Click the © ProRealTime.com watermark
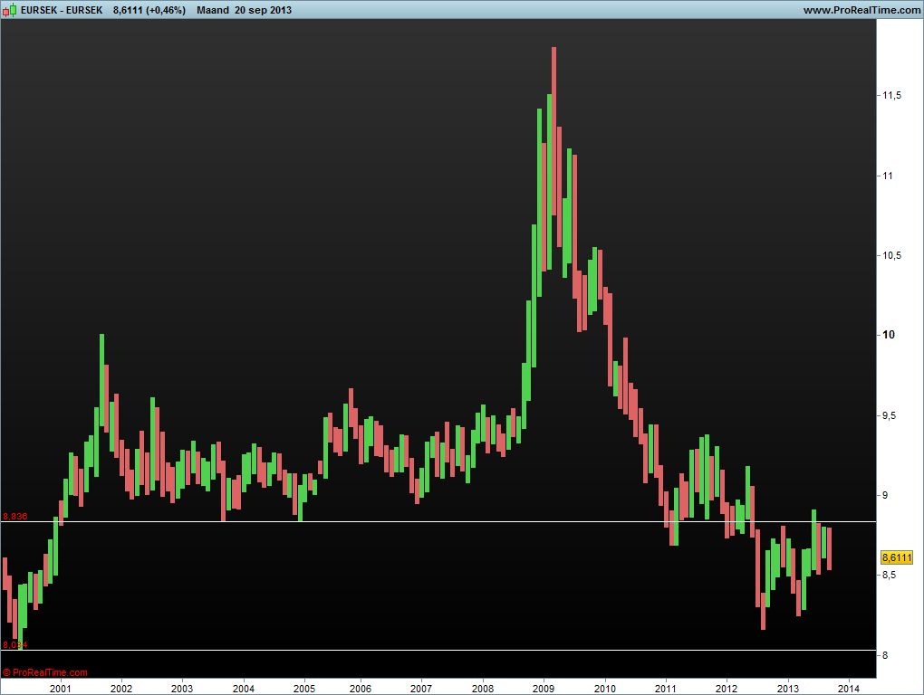The image size is (924, 695). tap(45, 672)
